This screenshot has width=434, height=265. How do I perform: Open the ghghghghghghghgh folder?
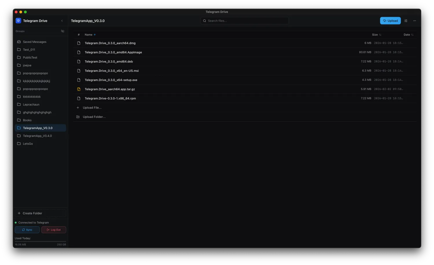(x=41, y=112)
